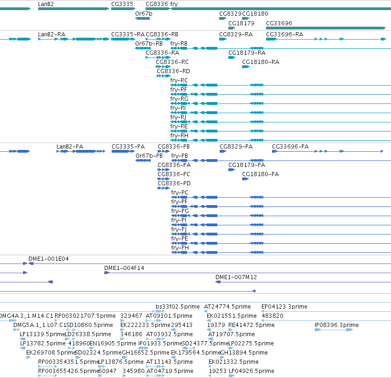391x378 pixels.
Task: Select CG18180-RA transcript label
Action: tap(261, 62)
